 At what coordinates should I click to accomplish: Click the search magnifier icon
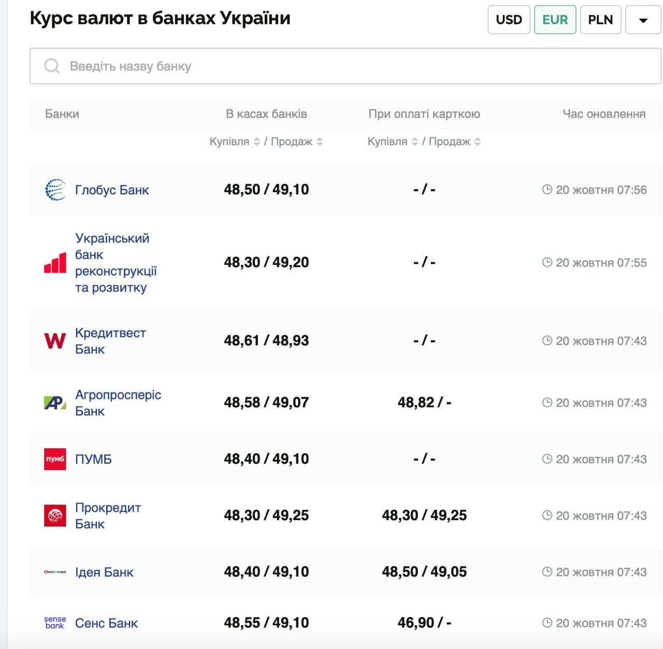[52, 66]
